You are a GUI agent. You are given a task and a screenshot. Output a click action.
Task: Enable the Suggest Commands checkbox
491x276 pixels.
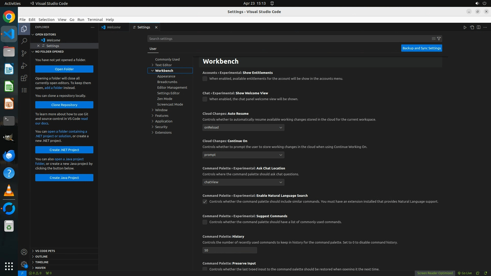tap(205, 222)
